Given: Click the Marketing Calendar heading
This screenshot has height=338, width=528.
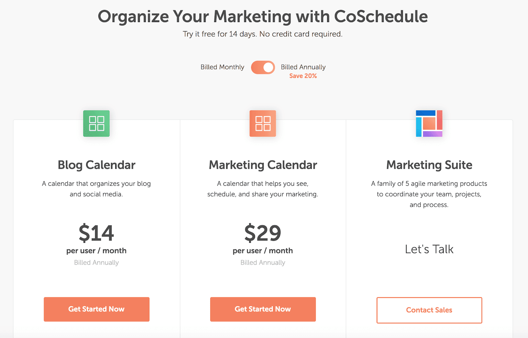Looking at the screenshot, I should click(263, 165).
